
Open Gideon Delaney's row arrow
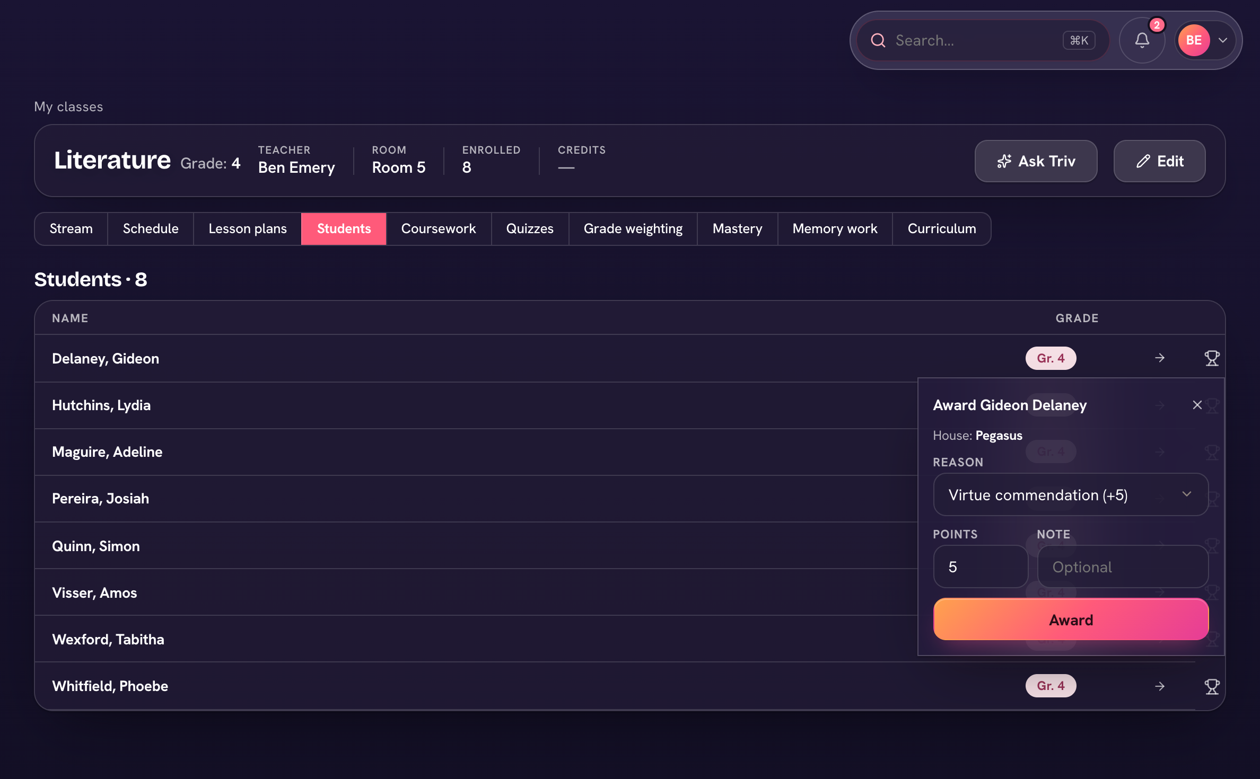tap(1160, 358)
